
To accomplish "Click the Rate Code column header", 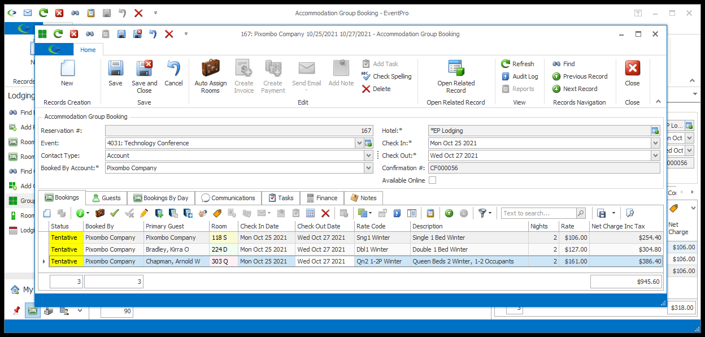I will 382,226.
